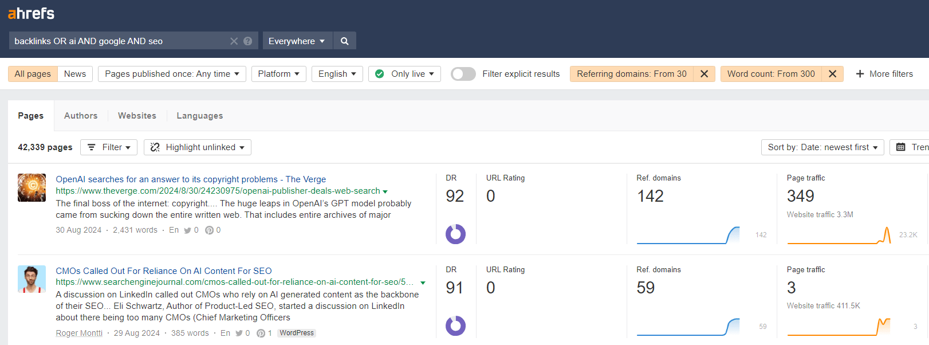Click the Pinterest icon on the CMOs result
Image resolution: width=929 pixels, height=345 pixels.
pyautogui.click(x=261, y=333)
